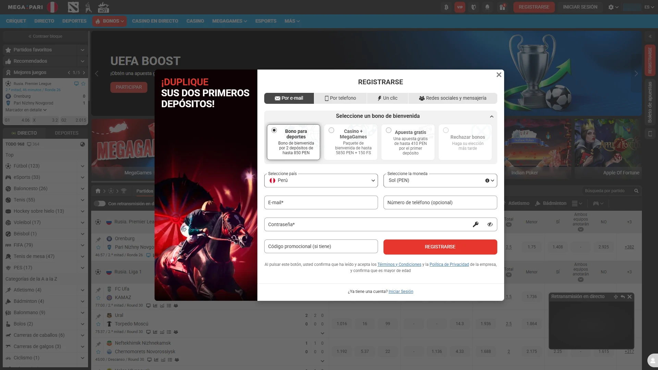This screenshot has width=658, height=370.
Task: Type an email in the E-mail field
Action: [x=321, y=202]
